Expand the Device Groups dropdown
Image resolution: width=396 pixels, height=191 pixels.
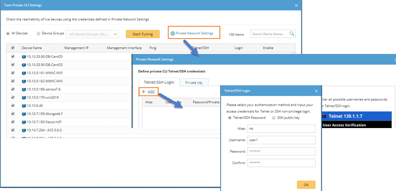(x=115, y=34)
